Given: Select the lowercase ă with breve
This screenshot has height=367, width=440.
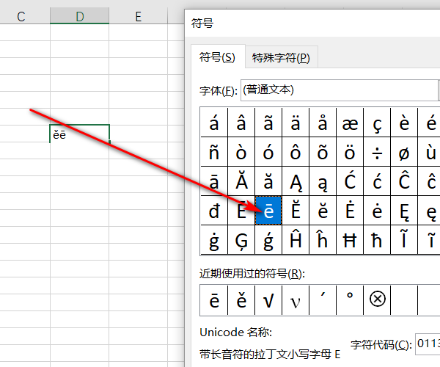Looking at the screenshot, I should pyautogui.click(x=268, y=181).
